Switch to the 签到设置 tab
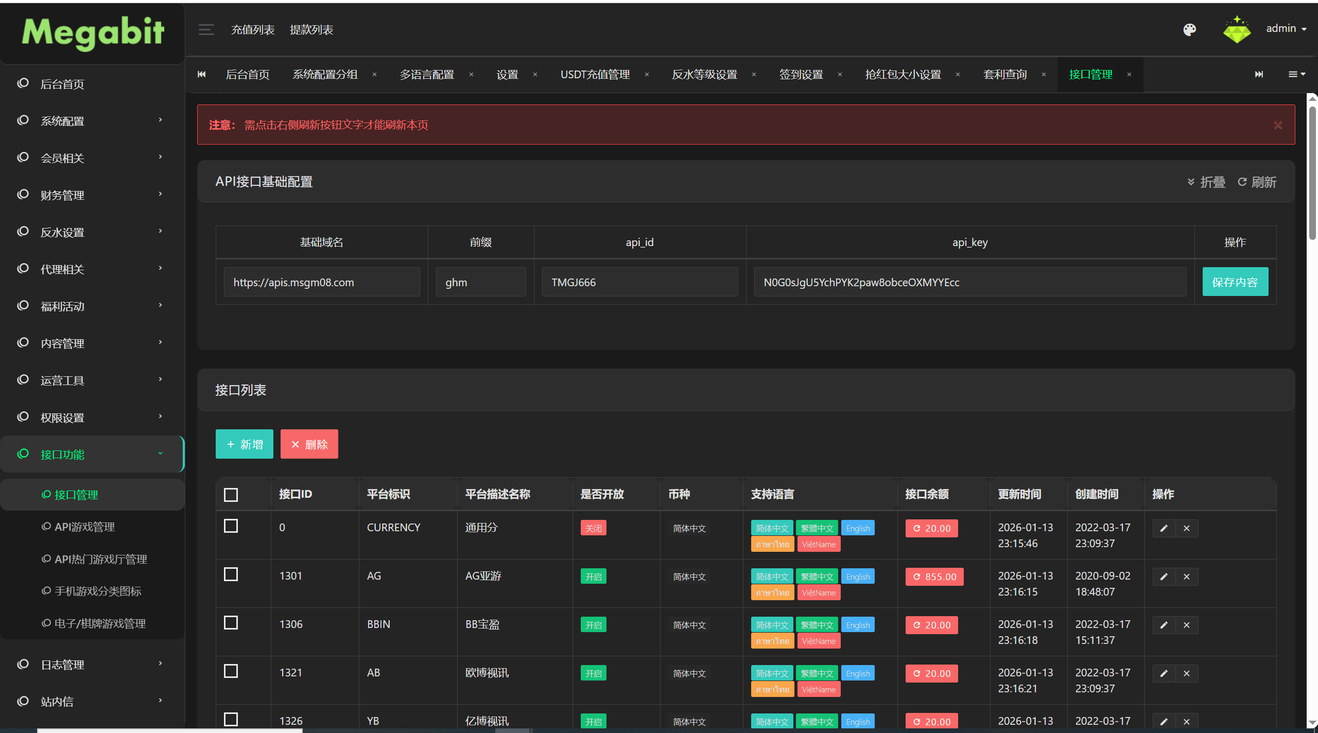Screen dimensions: 1318x733 coord(801,75)
